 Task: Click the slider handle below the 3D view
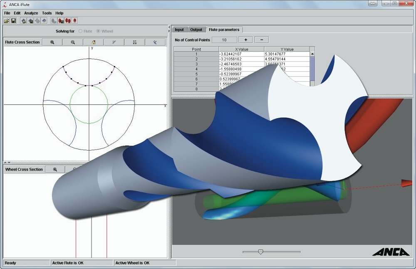tap(260, 252)
